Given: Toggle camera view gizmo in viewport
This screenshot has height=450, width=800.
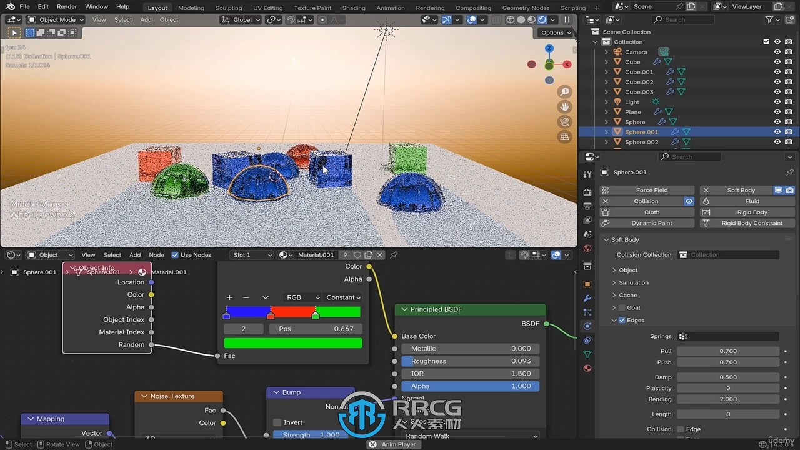Looking at the screenshot, I should [x=564, y=122].
